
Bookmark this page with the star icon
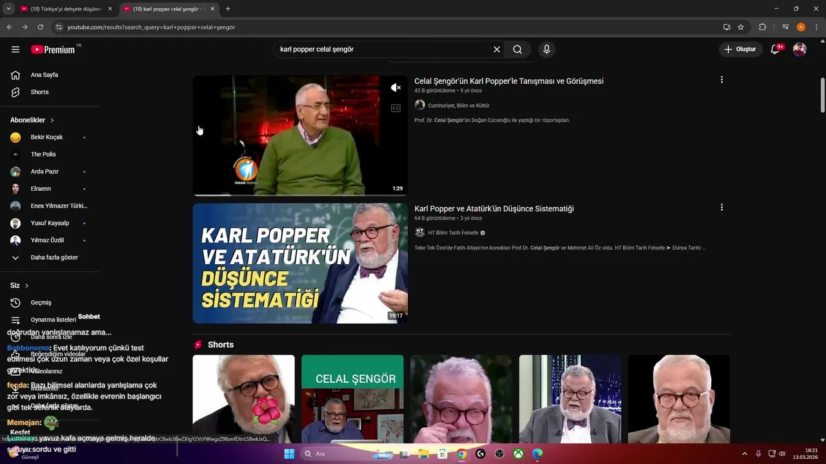741,27
